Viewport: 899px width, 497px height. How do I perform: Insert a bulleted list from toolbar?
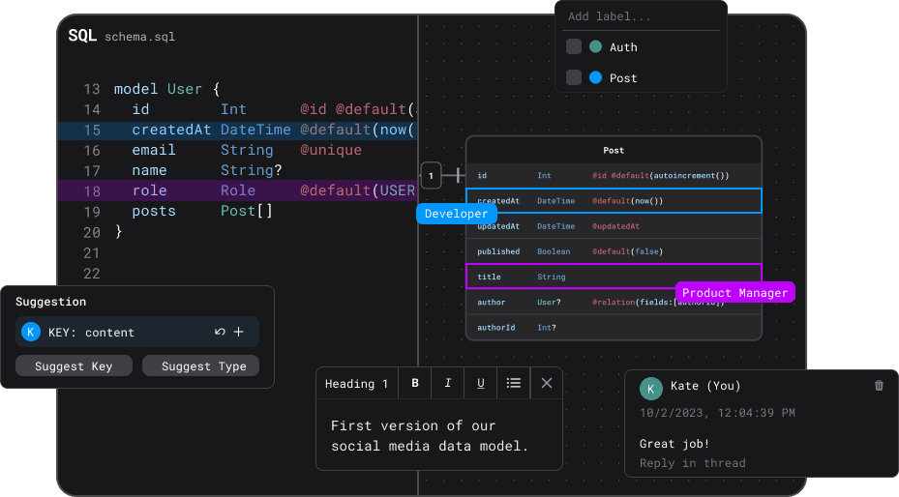pos(514,383)
